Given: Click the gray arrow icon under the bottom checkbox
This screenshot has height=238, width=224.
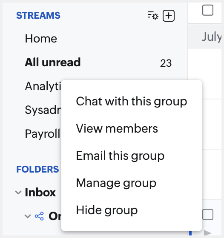Looking at the screenshot, I should (x=207, y=233).
